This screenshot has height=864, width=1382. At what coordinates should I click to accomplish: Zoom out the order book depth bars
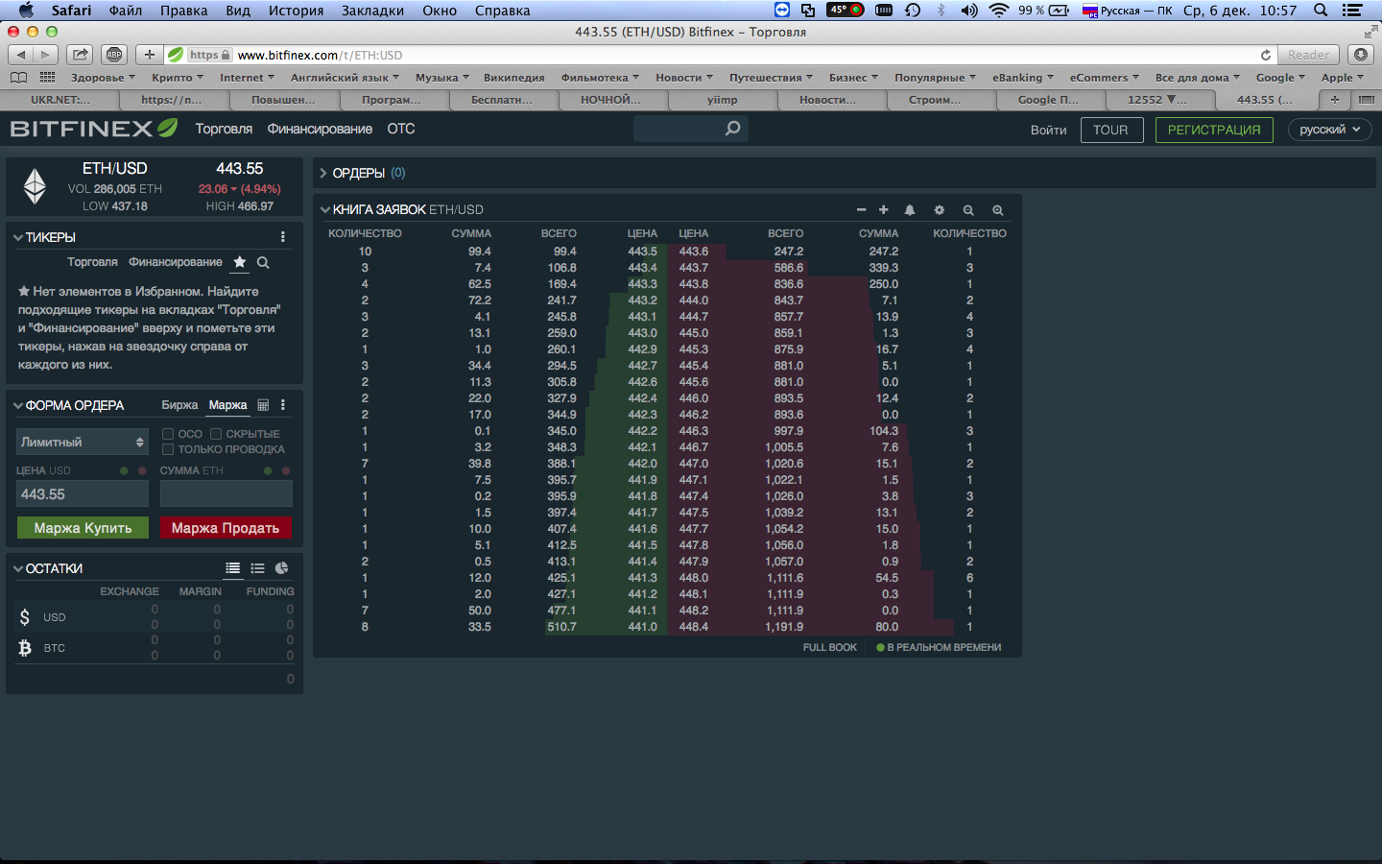pos(968,210)
